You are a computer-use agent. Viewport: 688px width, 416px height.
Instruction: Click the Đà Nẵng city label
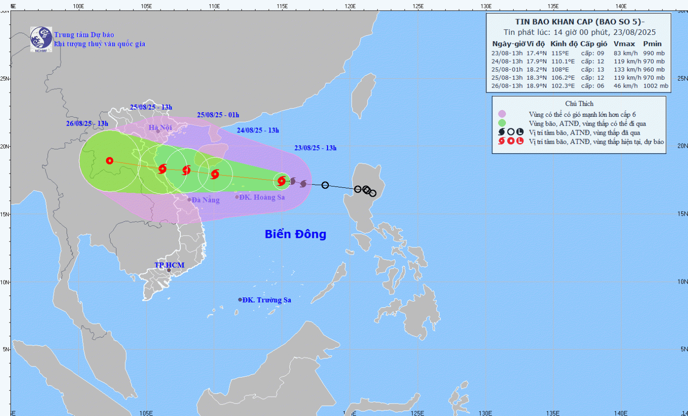(x=205, y=200)
